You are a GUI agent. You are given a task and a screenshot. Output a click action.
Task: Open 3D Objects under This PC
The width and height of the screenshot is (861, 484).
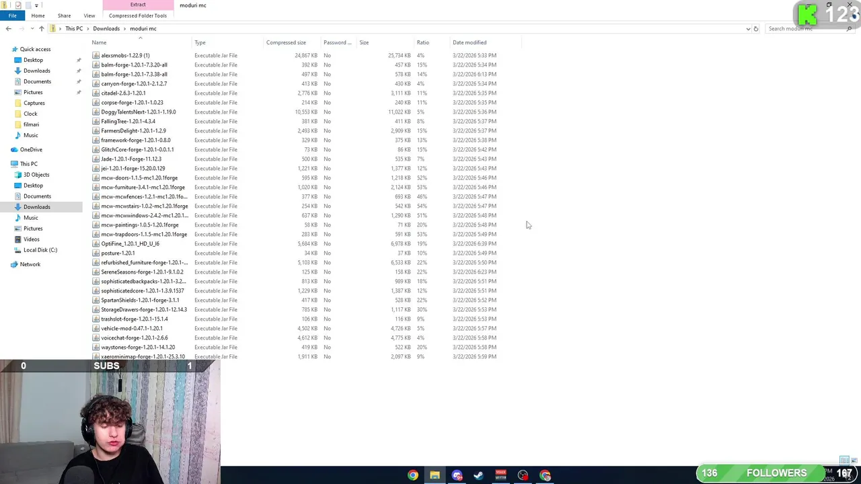[x=36, y=175]
